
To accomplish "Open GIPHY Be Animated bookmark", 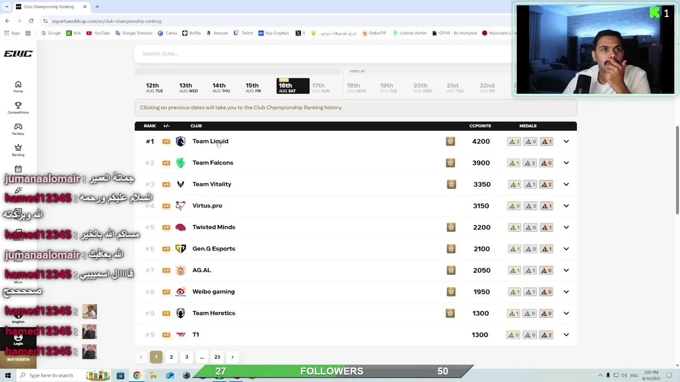I will tap(454, 33).
